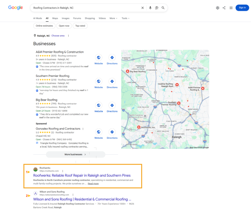Click Big Bear Roofing map pin
Screen dimensions: 251x210
(x=128, y=71)
